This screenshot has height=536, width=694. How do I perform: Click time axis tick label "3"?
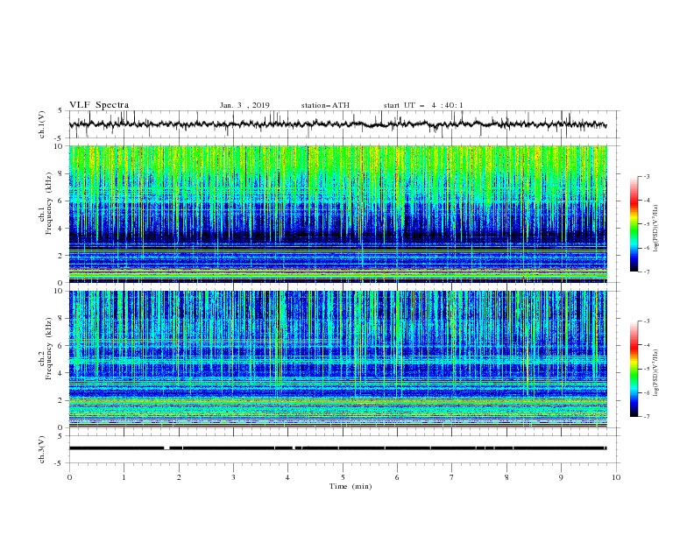coord(233,477)
